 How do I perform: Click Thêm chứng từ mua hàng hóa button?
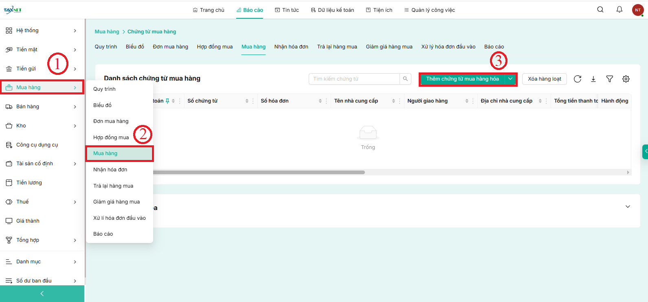pos(462,79)
